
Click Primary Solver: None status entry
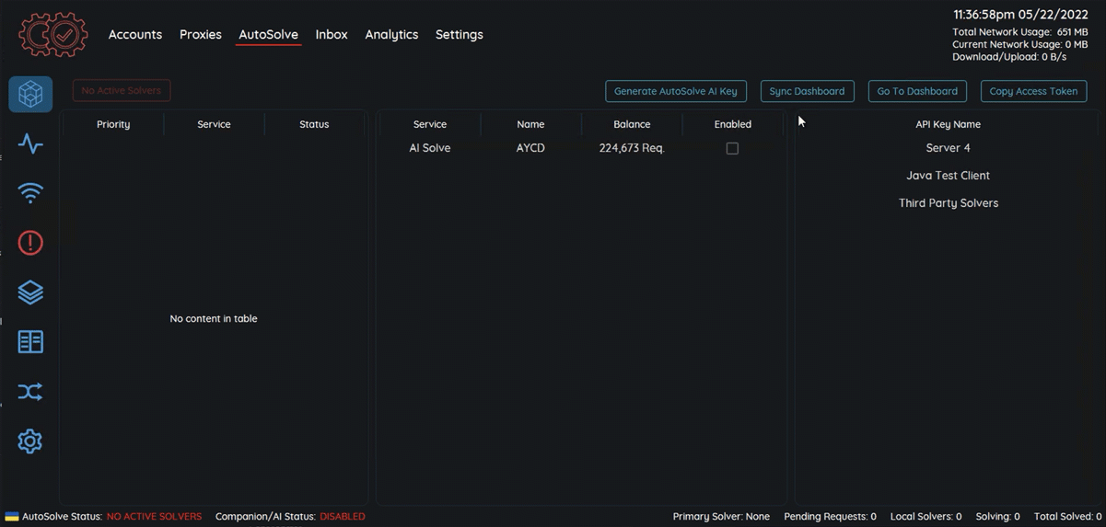click(721, 517)
